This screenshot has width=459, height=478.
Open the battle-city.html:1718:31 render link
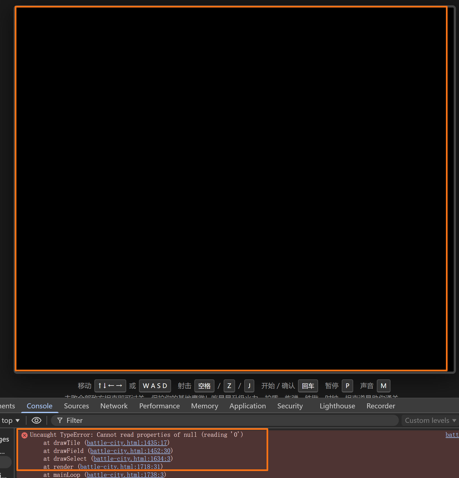pos(120,467)
